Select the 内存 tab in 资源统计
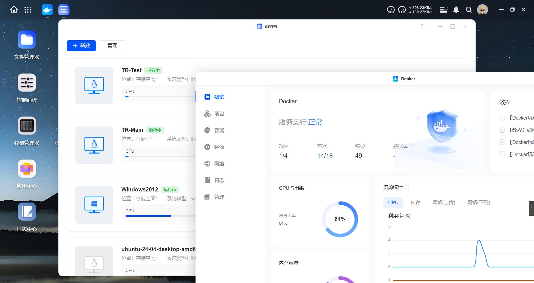Viewport: 534px width, 283px height. 416,202
